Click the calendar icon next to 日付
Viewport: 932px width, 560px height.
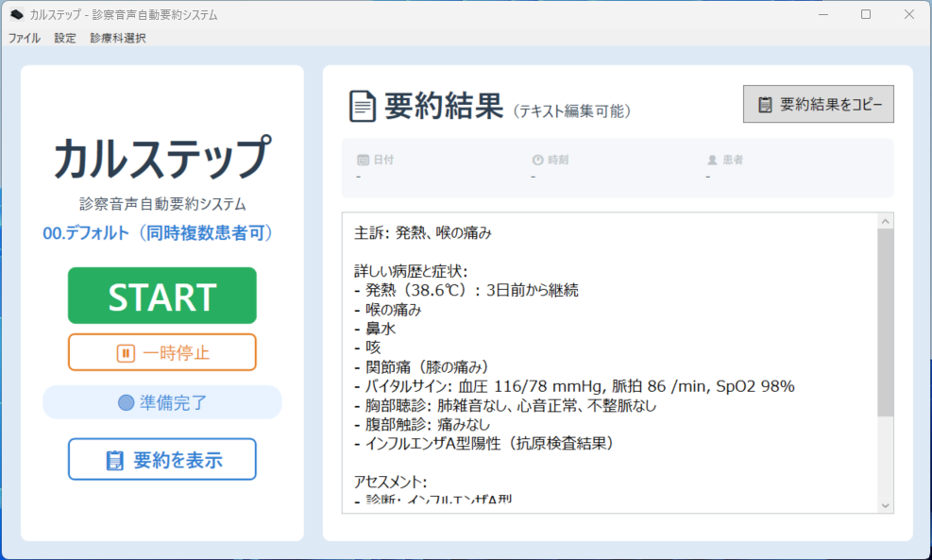[x=363, y=160]
